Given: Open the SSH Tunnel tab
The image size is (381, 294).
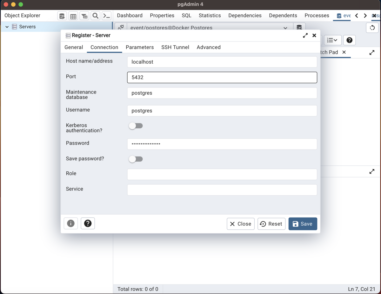Looking at the screenshot, I should [175, 47].
